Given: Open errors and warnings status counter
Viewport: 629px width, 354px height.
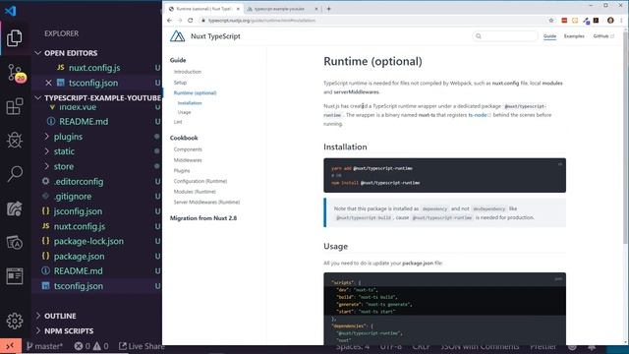Looking at the screenshot, I should tap(91, 346).
